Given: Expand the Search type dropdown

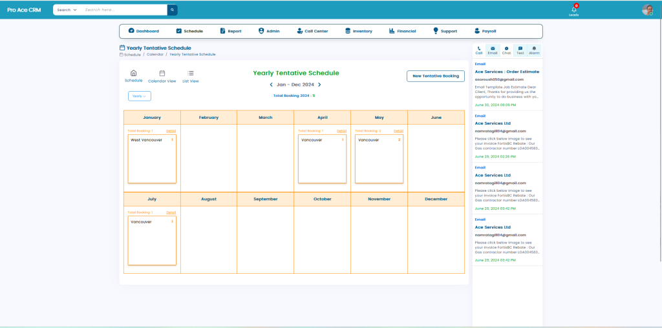Looking at the screenshot, I should (x=67, y=10).
